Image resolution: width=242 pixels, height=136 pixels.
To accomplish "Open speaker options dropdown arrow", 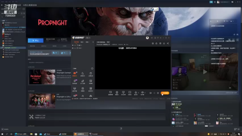I will [x=145, y=93].
